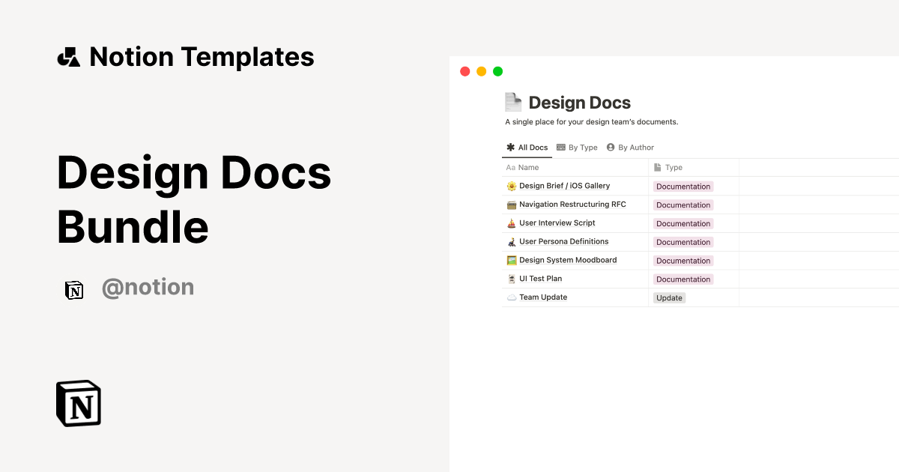Switch to the By Type view
This screenshot has height=472, width=899.
(577, 147)
